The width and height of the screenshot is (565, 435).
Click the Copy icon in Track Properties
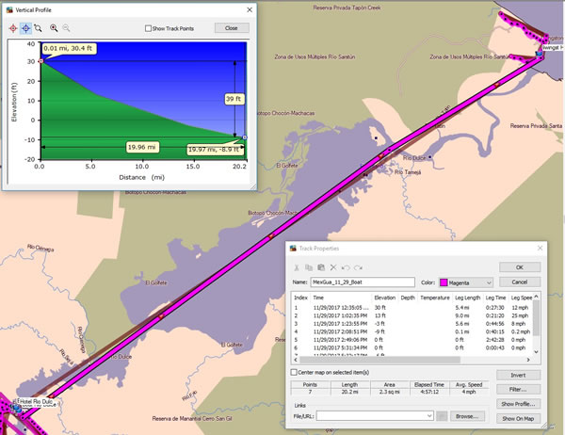[x=309, y=267]
